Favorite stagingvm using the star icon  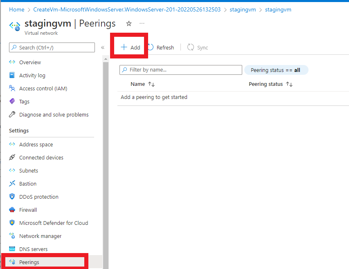[x=128, y=24]
